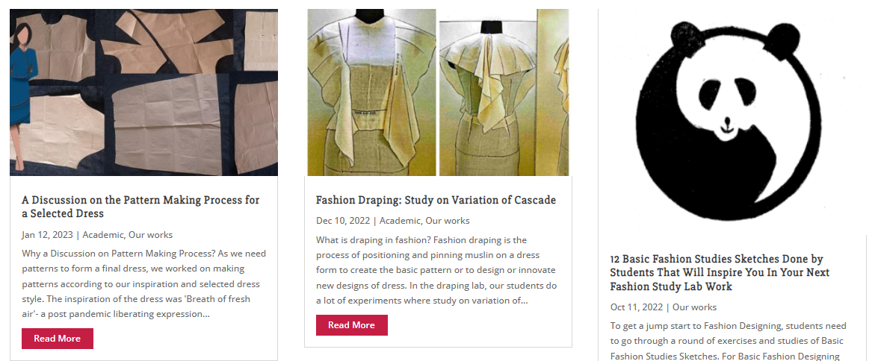Open 'Fashion Draping: Study on Variation of Cascade' title
878x361 pixels.
pyautogui.click(x=436, y=200)
